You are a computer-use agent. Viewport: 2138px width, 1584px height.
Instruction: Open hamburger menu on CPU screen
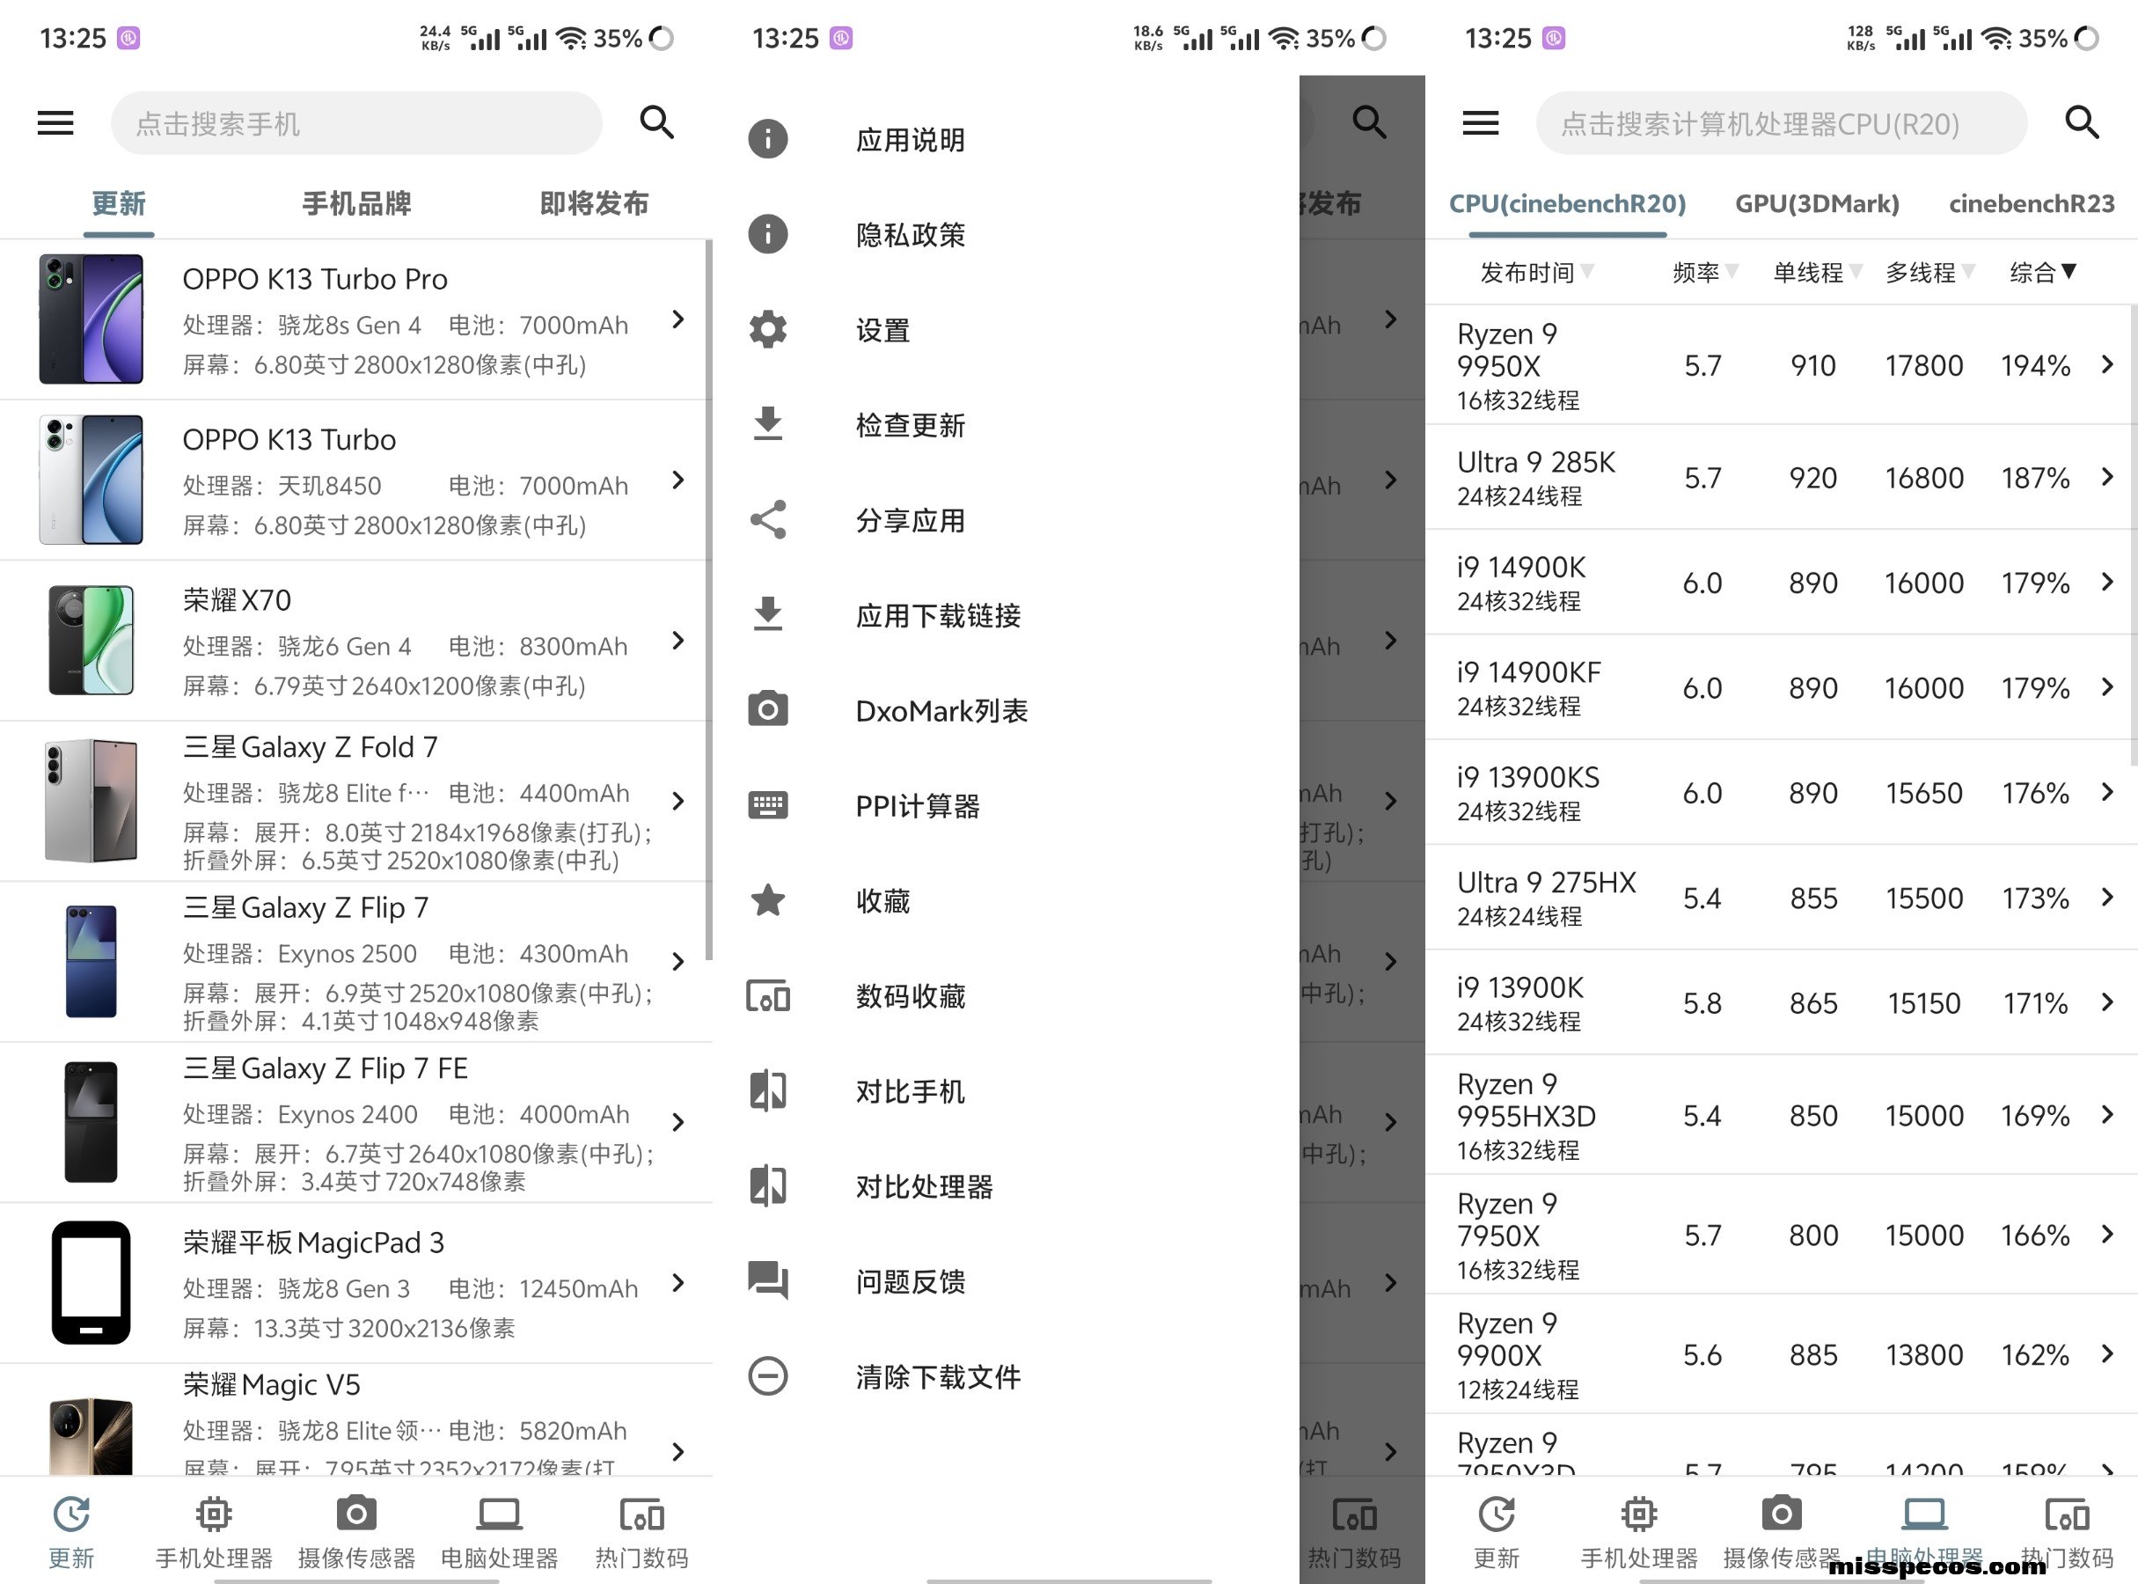[x=1480, y=122]
